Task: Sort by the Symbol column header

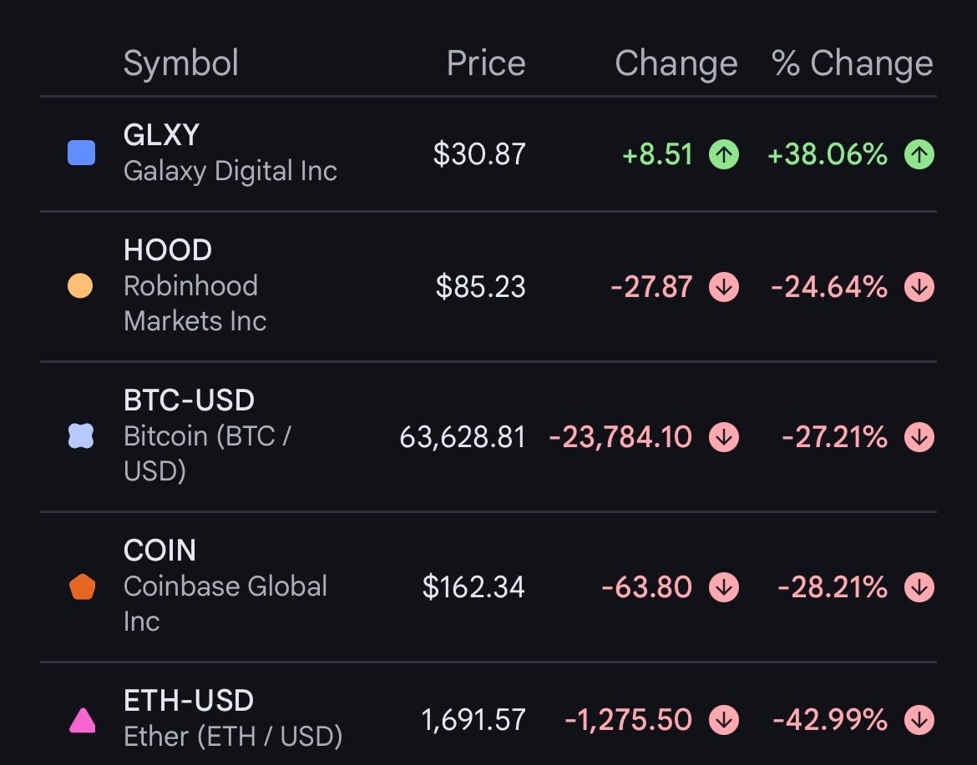Action: pos(180,63)
